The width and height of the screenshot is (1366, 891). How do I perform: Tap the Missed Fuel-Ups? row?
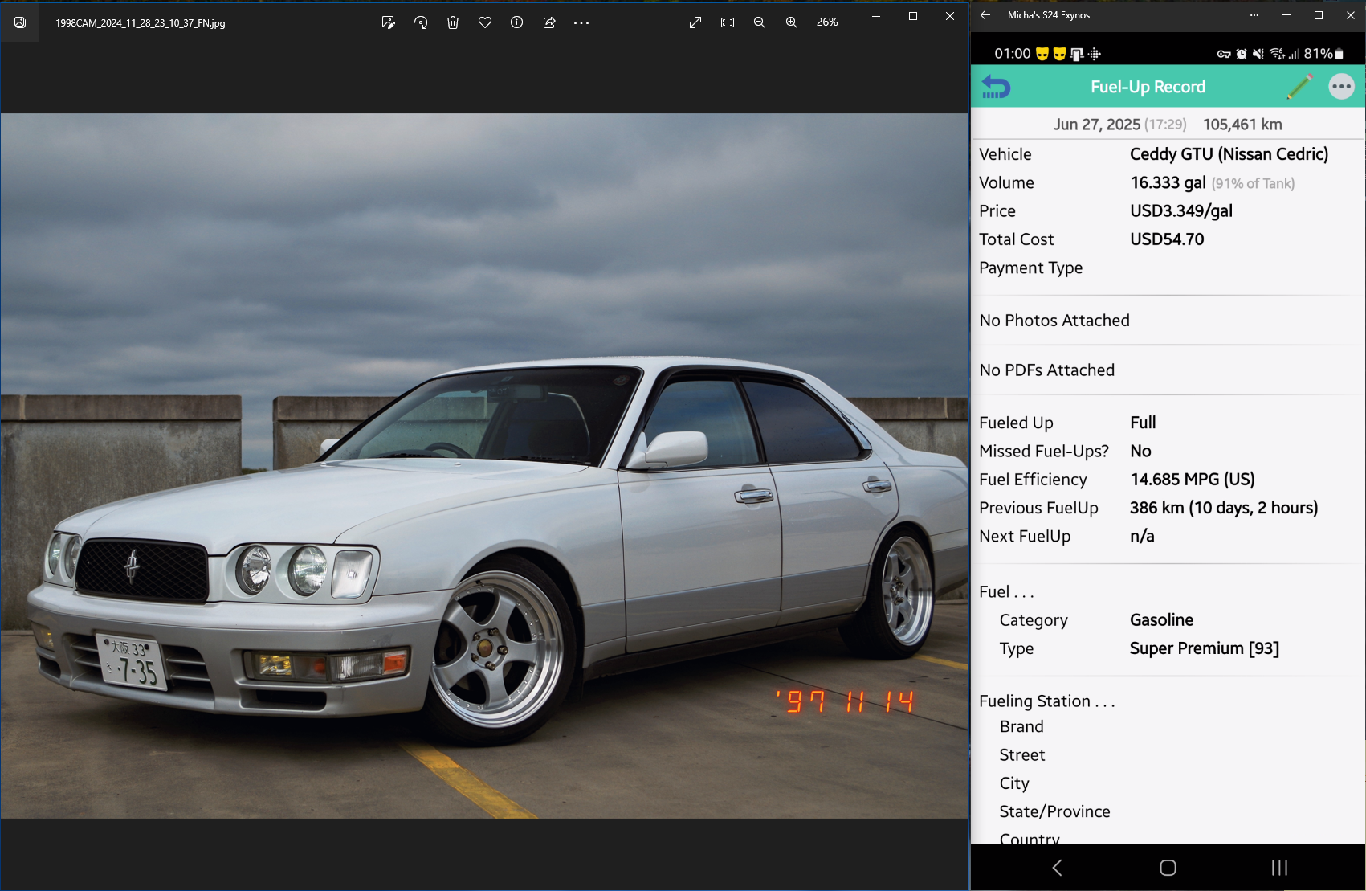point(1168,452)
